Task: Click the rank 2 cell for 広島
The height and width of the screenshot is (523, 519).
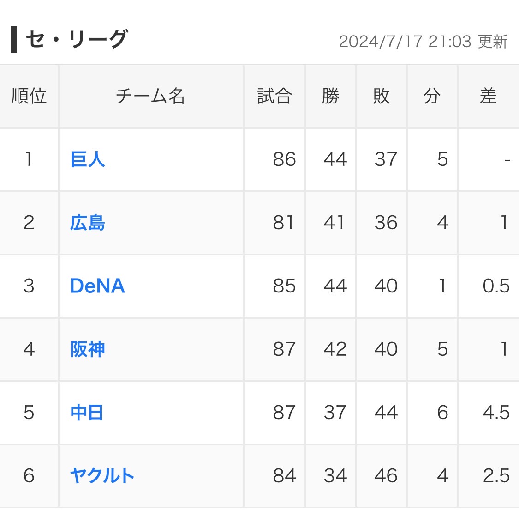Action: point(29,223)
